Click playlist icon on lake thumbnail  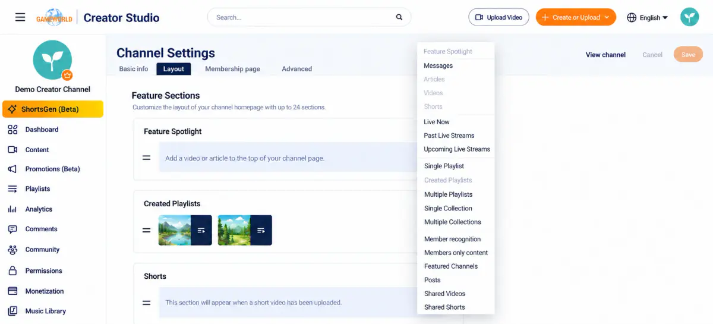point(201,230)
